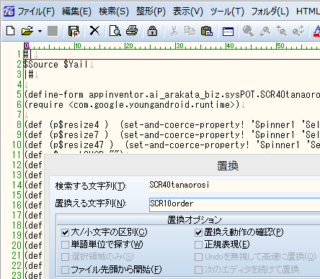320x279 pixels.
Task: Enable ファイル先頭から開始(F) checkbox
Action: coord(65,270)
